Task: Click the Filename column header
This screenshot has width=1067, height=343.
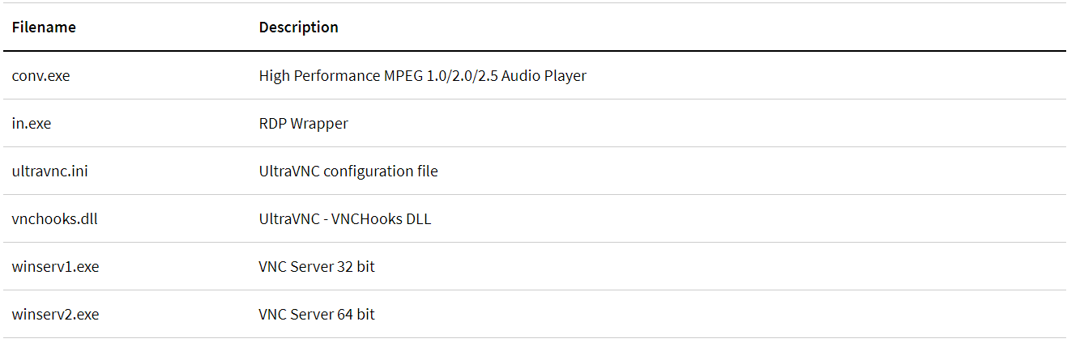Action: tap(44, 28)
